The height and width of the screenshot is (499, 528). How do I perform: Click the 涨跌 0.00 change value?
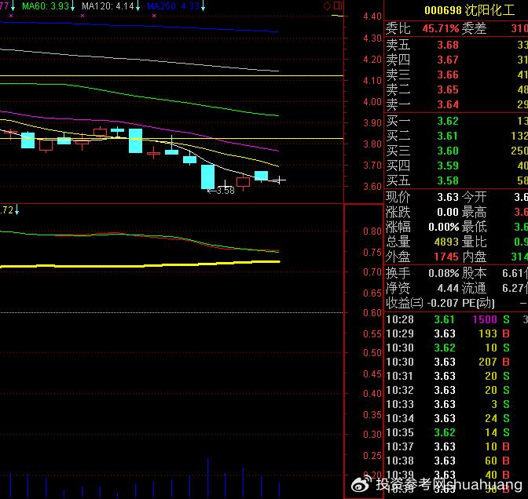tap(448, 212)
